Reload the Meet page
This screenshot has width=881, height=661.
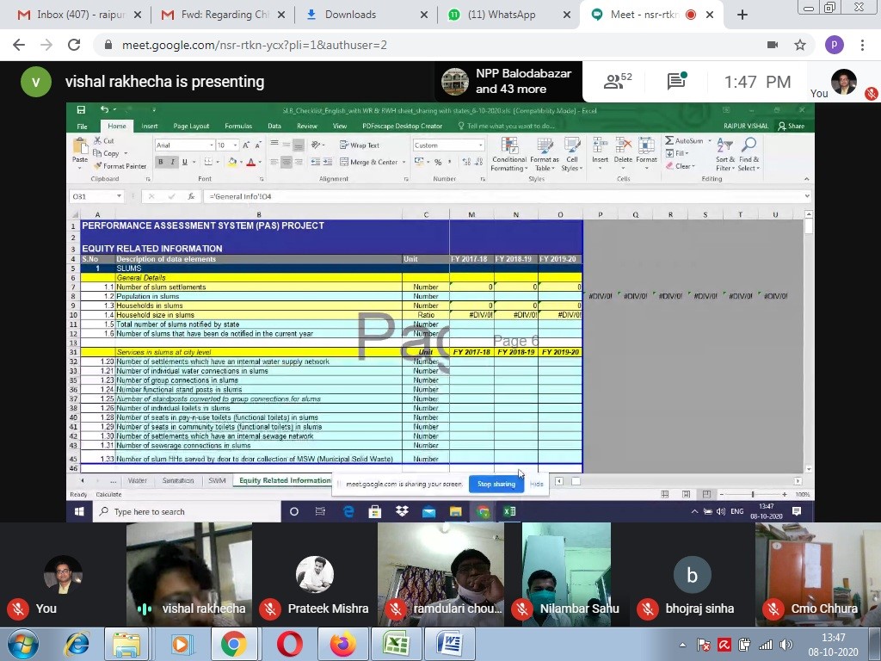(74, 45)
